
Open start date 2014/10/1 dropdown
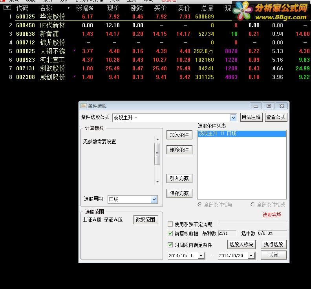(201, 256)
